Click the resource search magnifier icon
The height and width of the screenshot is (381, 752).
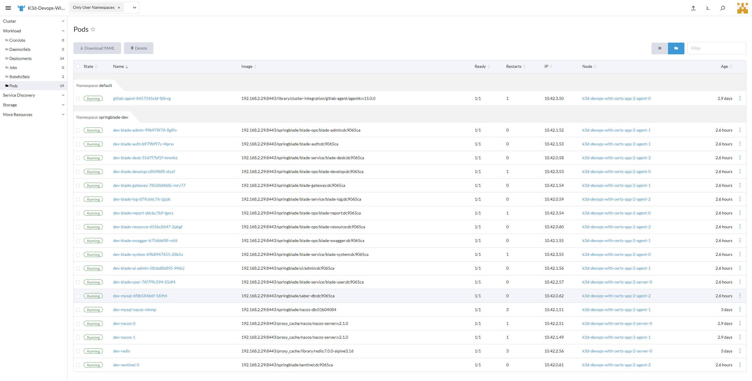(723, 8)
